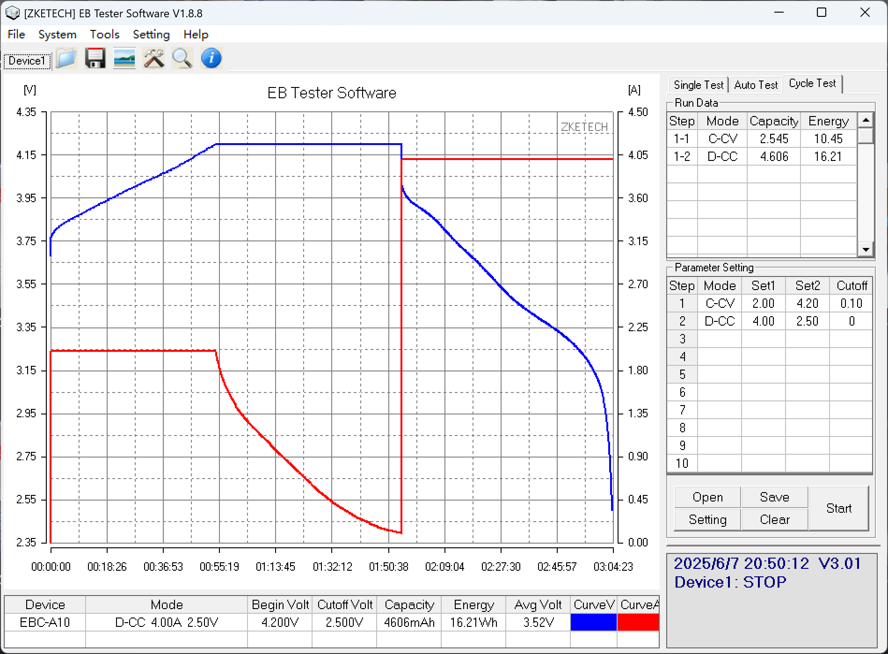Viewport: 888px width, 654px height.
Task: Select Run Data row 1-2
Action: [x=762, y=157]
